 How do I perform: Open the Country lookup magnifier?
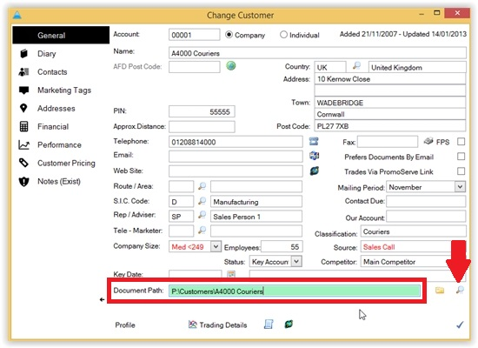point(356,65)
